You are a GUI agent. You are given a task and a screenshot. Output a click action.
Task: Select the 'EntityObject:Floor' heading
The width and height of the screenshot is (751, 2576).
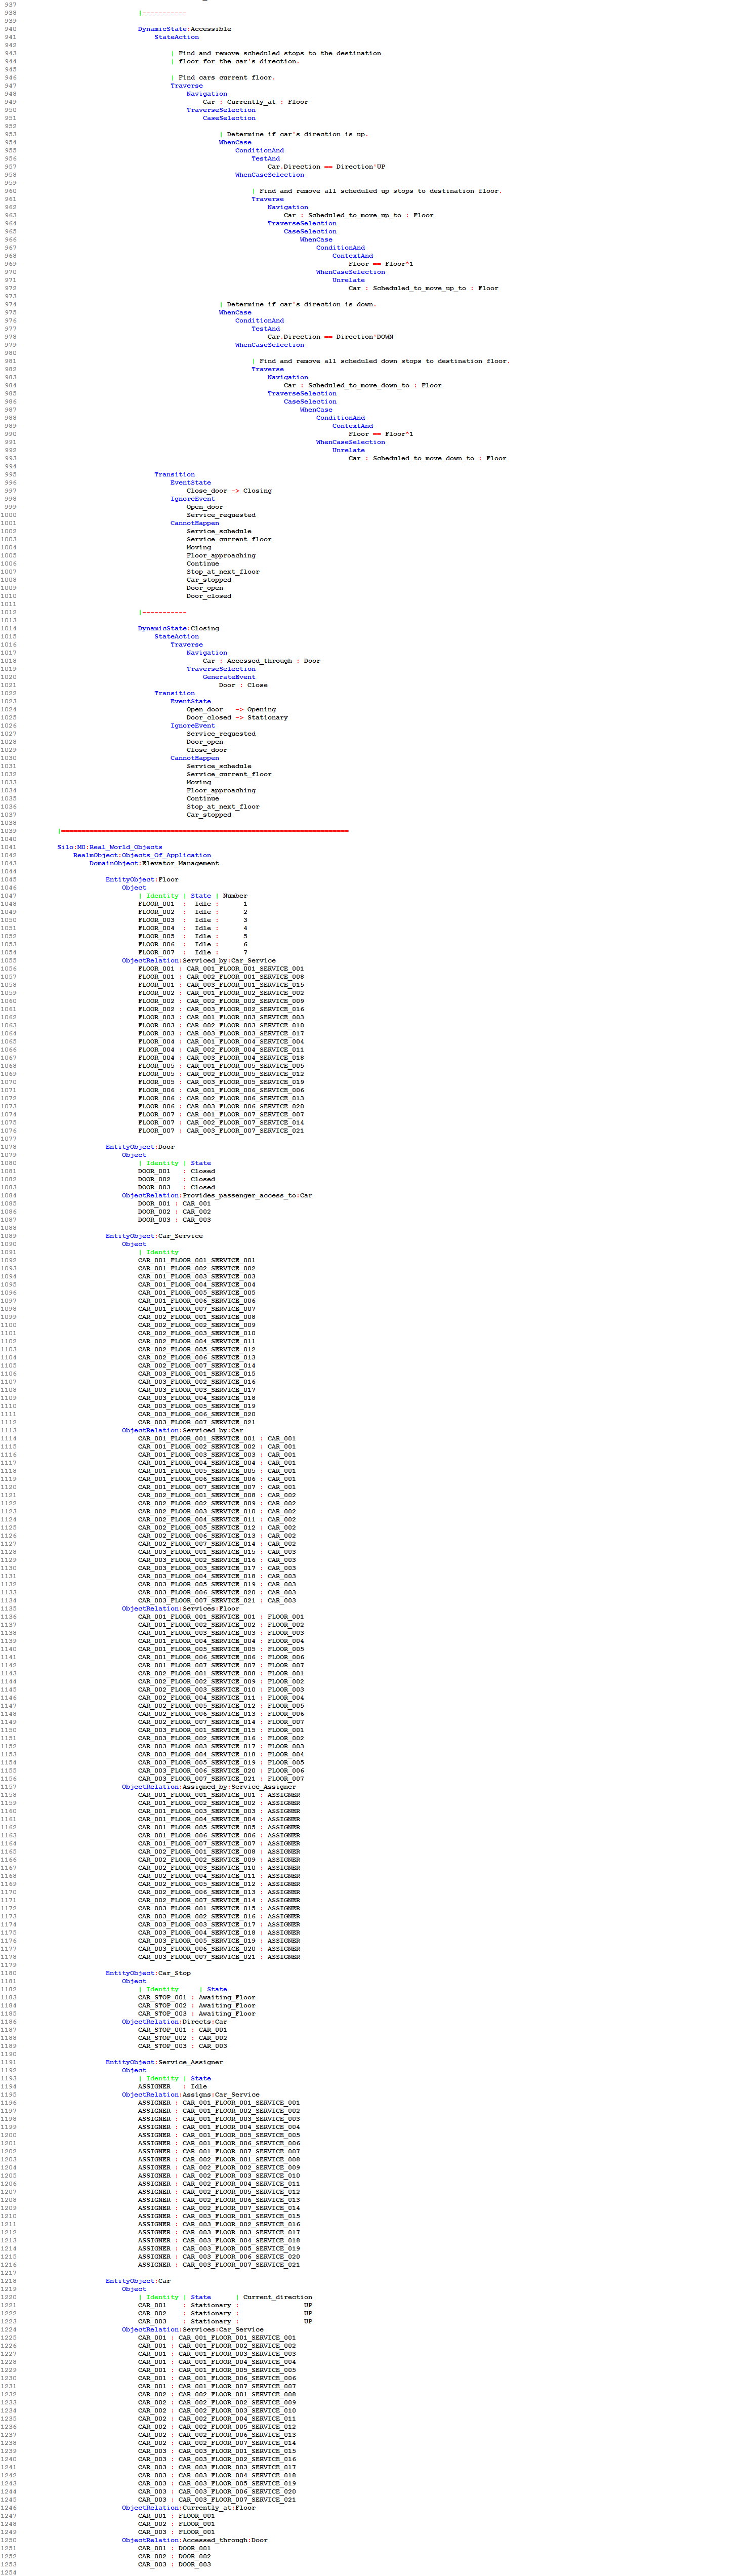pos(142,879)
